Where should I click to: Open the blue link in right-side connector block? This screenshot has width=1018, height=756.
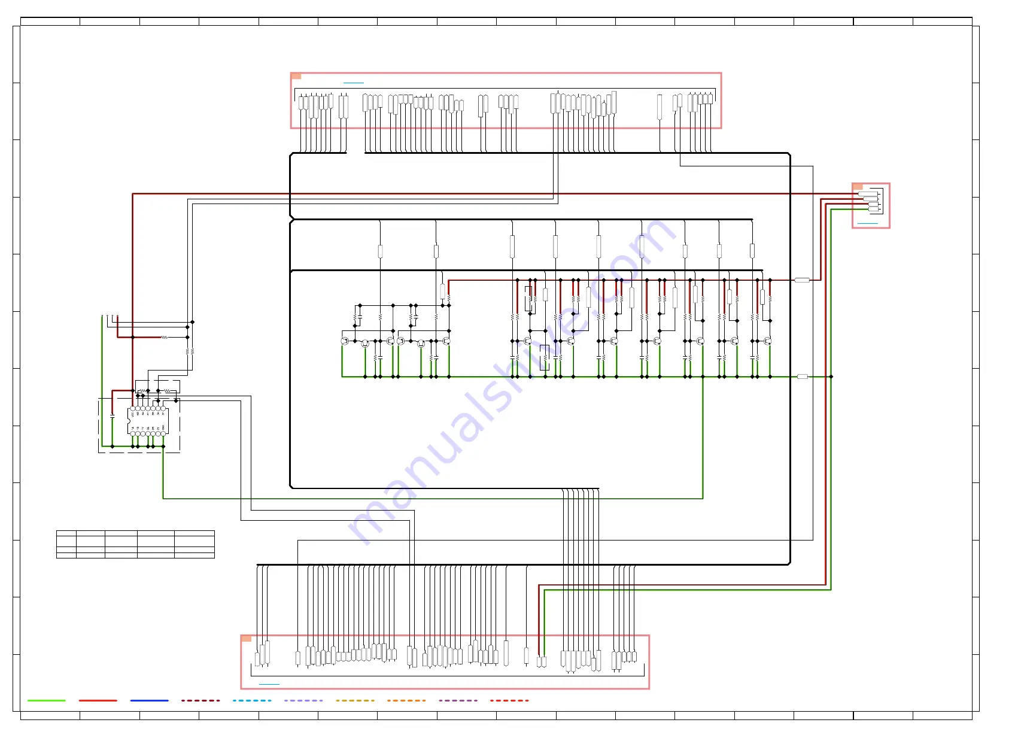pyautogui.click(x=867, y=223)
